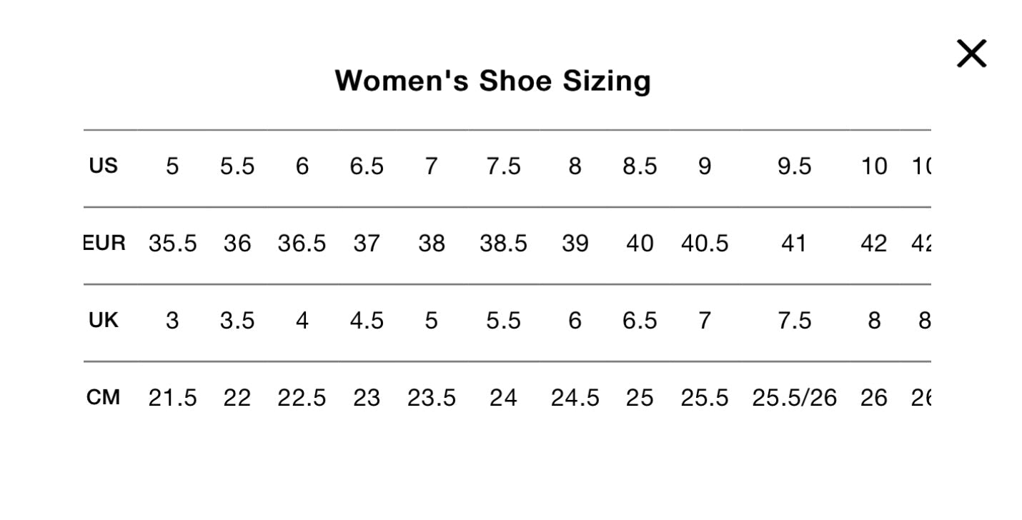Select EUR size 38.5
The image size is (1022, 520).
505,243
